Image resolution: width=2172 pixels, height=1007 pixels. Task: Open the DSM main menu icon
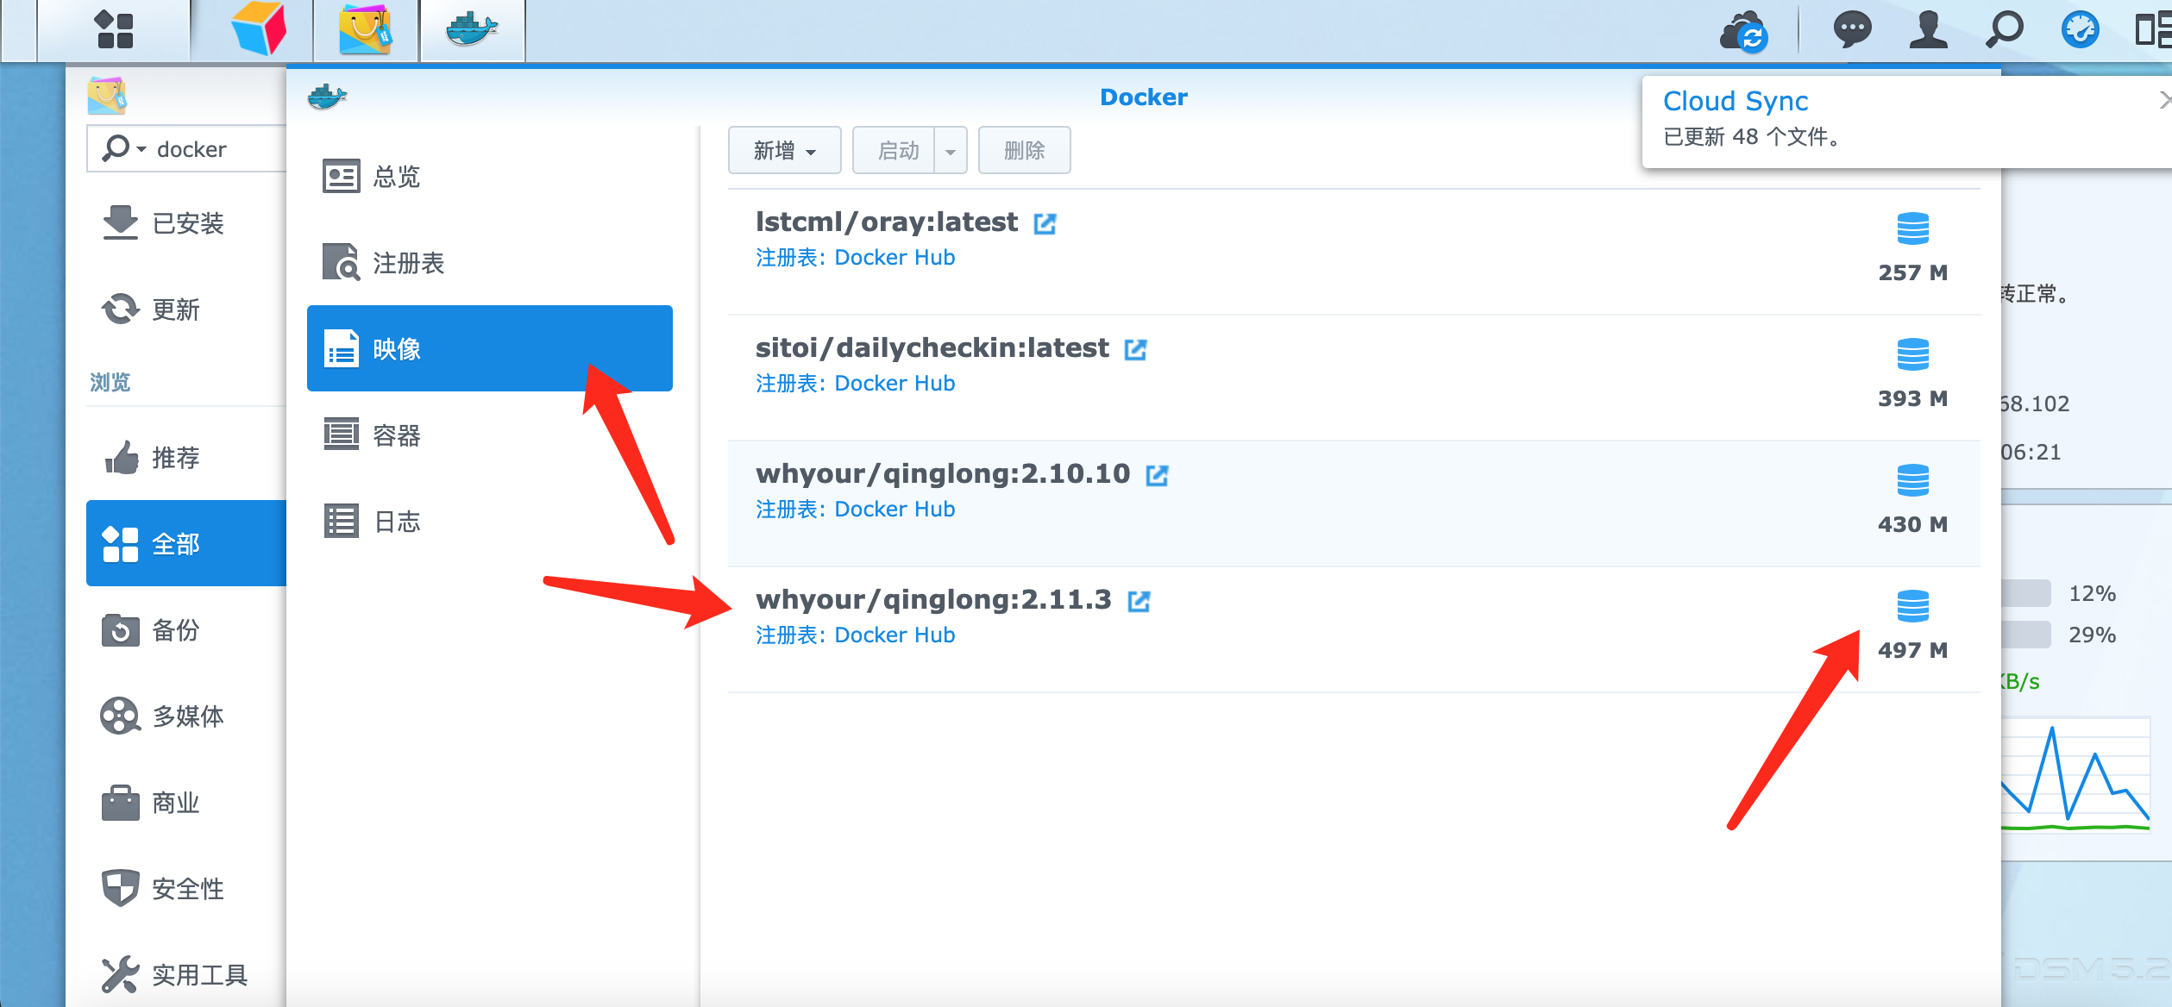coord(114,29)
